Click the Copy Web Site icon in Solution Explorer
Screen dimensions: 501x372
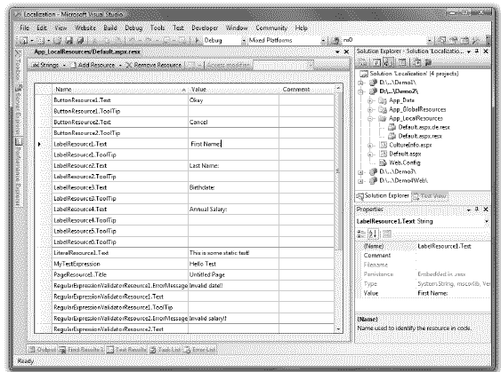[416, 62]
